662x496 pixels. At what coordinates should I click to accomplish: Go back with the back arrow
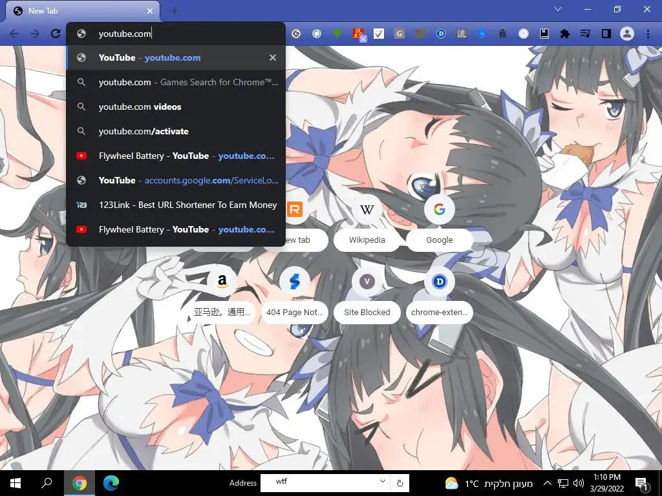14,34
